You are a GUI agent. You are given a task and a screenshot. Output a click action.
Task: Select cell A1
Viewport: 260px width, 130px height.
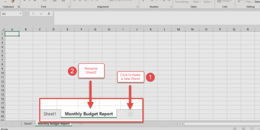pyautogui.click(x=12, y=34)
